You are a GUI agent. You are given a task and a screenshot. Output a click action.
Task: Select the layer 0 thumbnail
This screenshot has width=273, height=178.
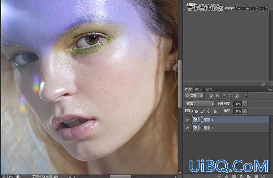tap(196, 128)
